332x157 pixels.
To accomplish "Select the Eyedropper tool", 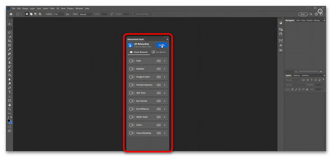I will tap(10, 50).
